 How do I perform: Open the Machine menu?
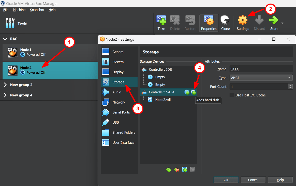coord(19,10)
